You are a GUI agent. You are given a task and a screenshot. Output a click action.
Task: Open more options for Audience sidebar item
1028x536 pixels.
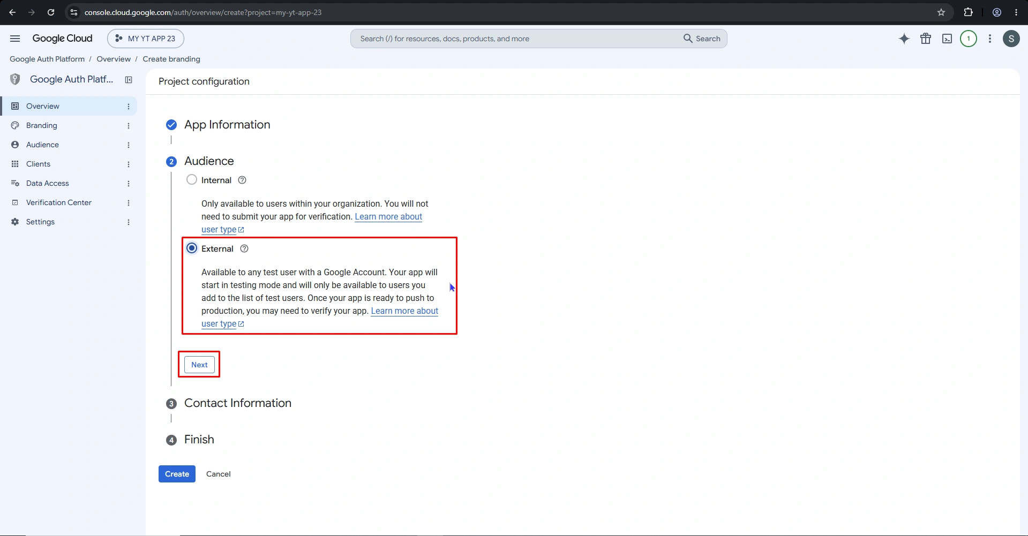coord(129,145)
